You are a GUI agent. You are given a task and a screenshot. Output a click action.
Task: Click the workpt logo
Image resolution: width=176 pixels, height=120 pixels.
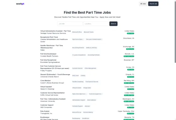coord(20,4)
